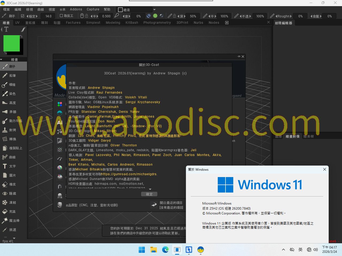Pick the 橡皮 eraser tool
Screen dimensions: 342x256
click(12, 184)
